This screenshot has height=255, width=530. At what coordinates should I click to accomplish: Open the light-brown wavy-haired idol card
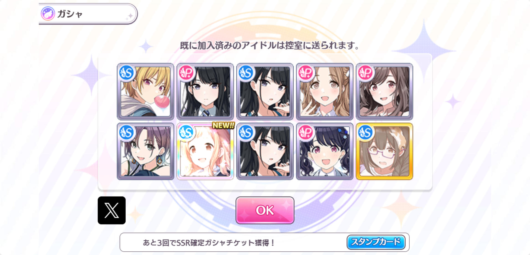point(325,91)
